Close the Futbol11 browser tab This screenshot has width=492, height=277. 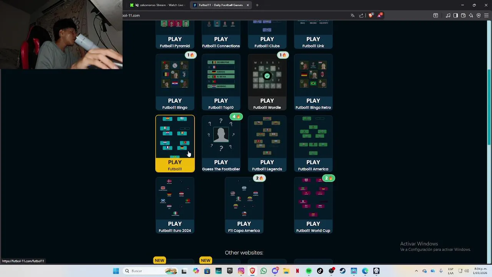coord(248,5)
